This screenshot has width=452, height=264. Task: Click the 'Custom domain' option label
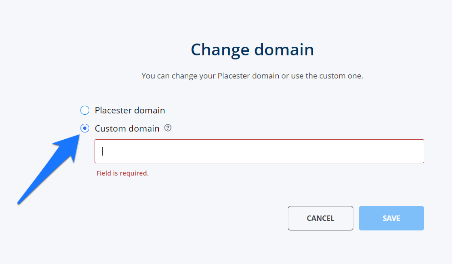coord(127,128)
